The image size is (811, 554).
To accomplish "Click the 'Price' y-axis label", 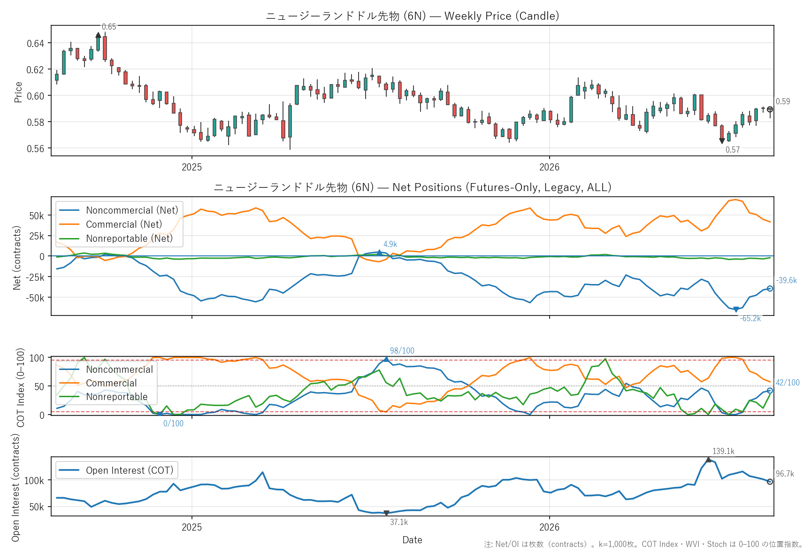I will [x=18, y=92].
